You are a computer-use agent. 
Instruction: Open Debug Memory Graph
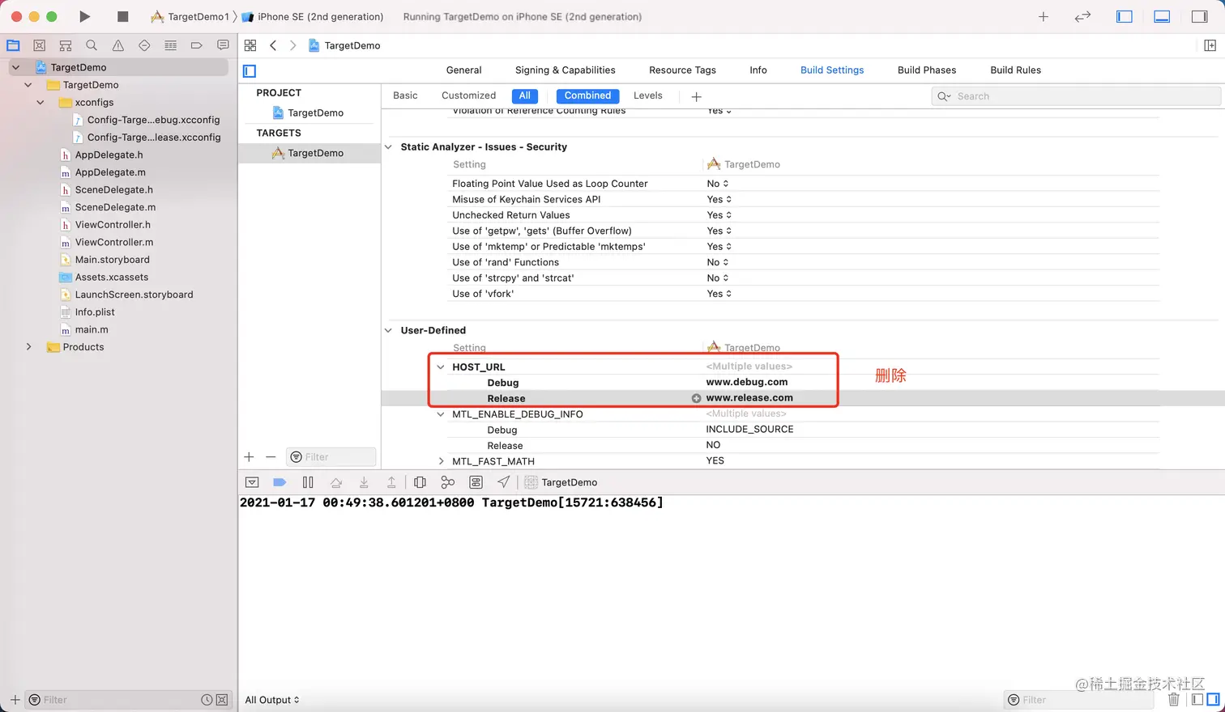click(448, 482)
